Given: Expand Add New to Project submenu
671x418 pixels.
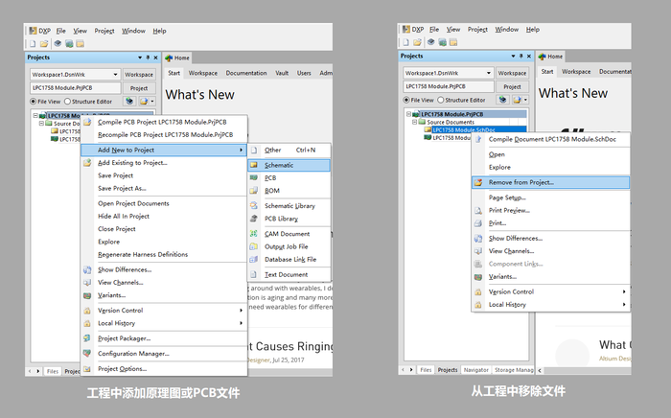Looking at the screenshot, I should click(164, 151).
